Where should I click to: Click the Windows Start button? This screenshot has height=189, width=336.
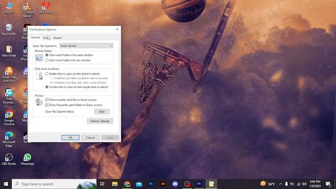tap(6, 184)
